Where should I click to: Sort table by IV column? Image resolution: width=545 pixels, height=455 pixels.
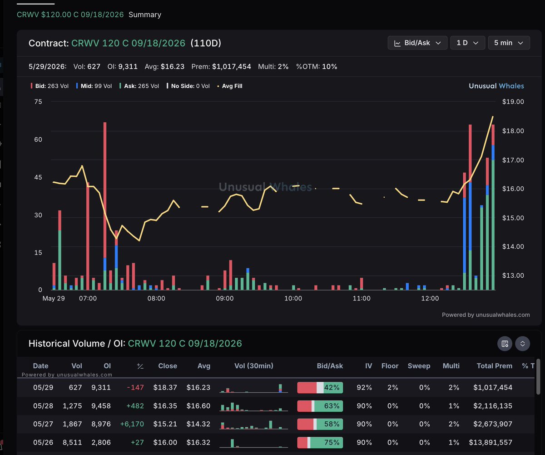[368, 365]
